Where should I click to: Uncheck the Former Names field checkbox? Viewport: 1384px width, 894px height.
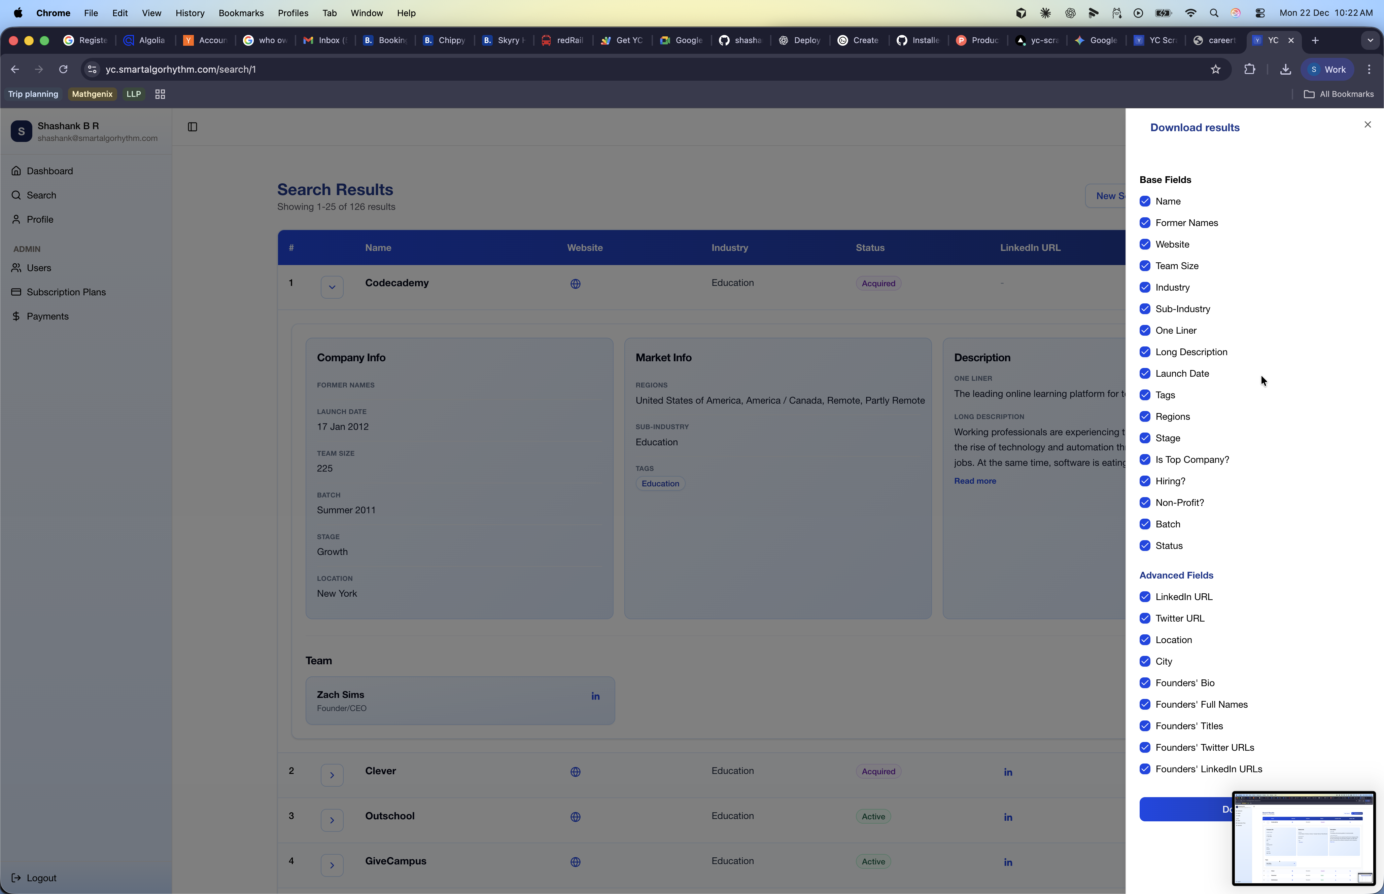(1145, 222)
